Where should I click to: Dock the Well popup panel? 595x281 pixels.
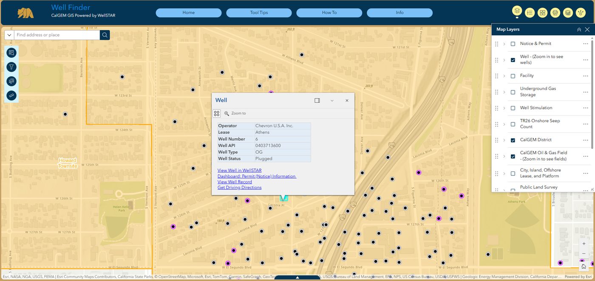click(317, 101)
